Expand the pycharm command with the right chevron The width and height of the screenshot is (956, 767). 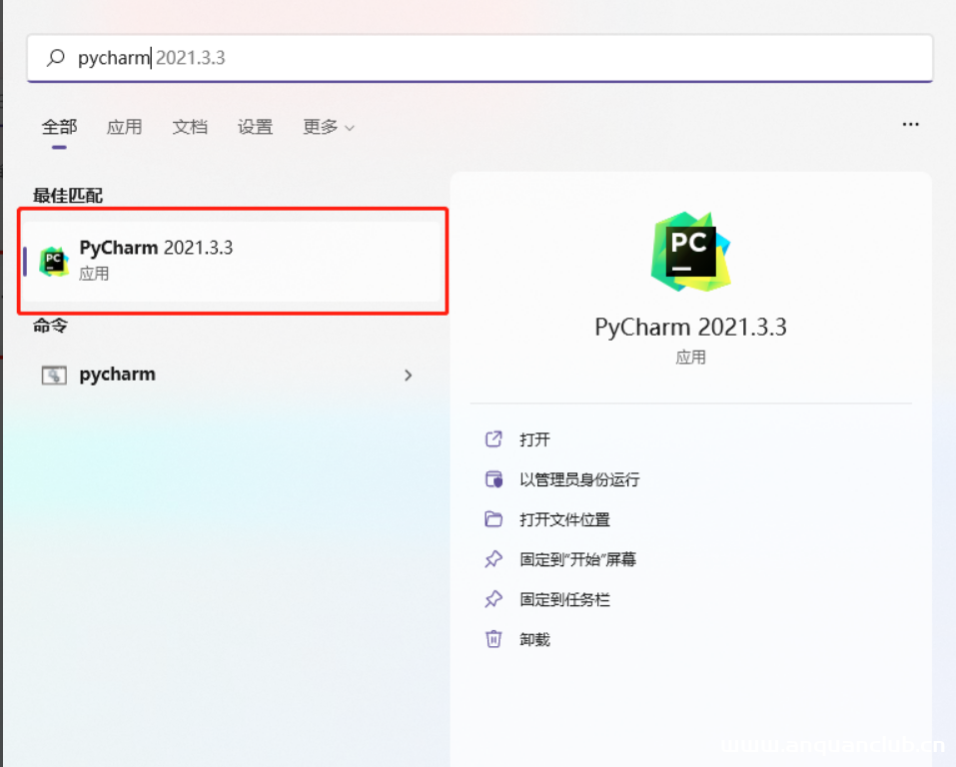pos(408,375)
